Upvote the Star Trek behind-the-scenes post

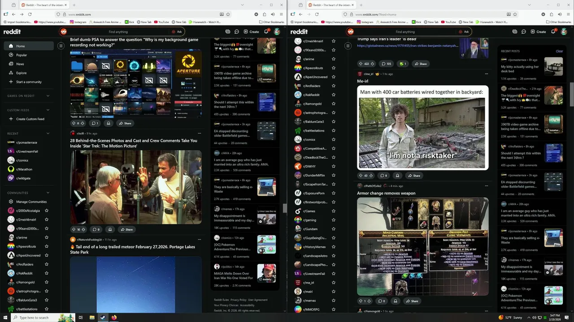tap(74, 229)
